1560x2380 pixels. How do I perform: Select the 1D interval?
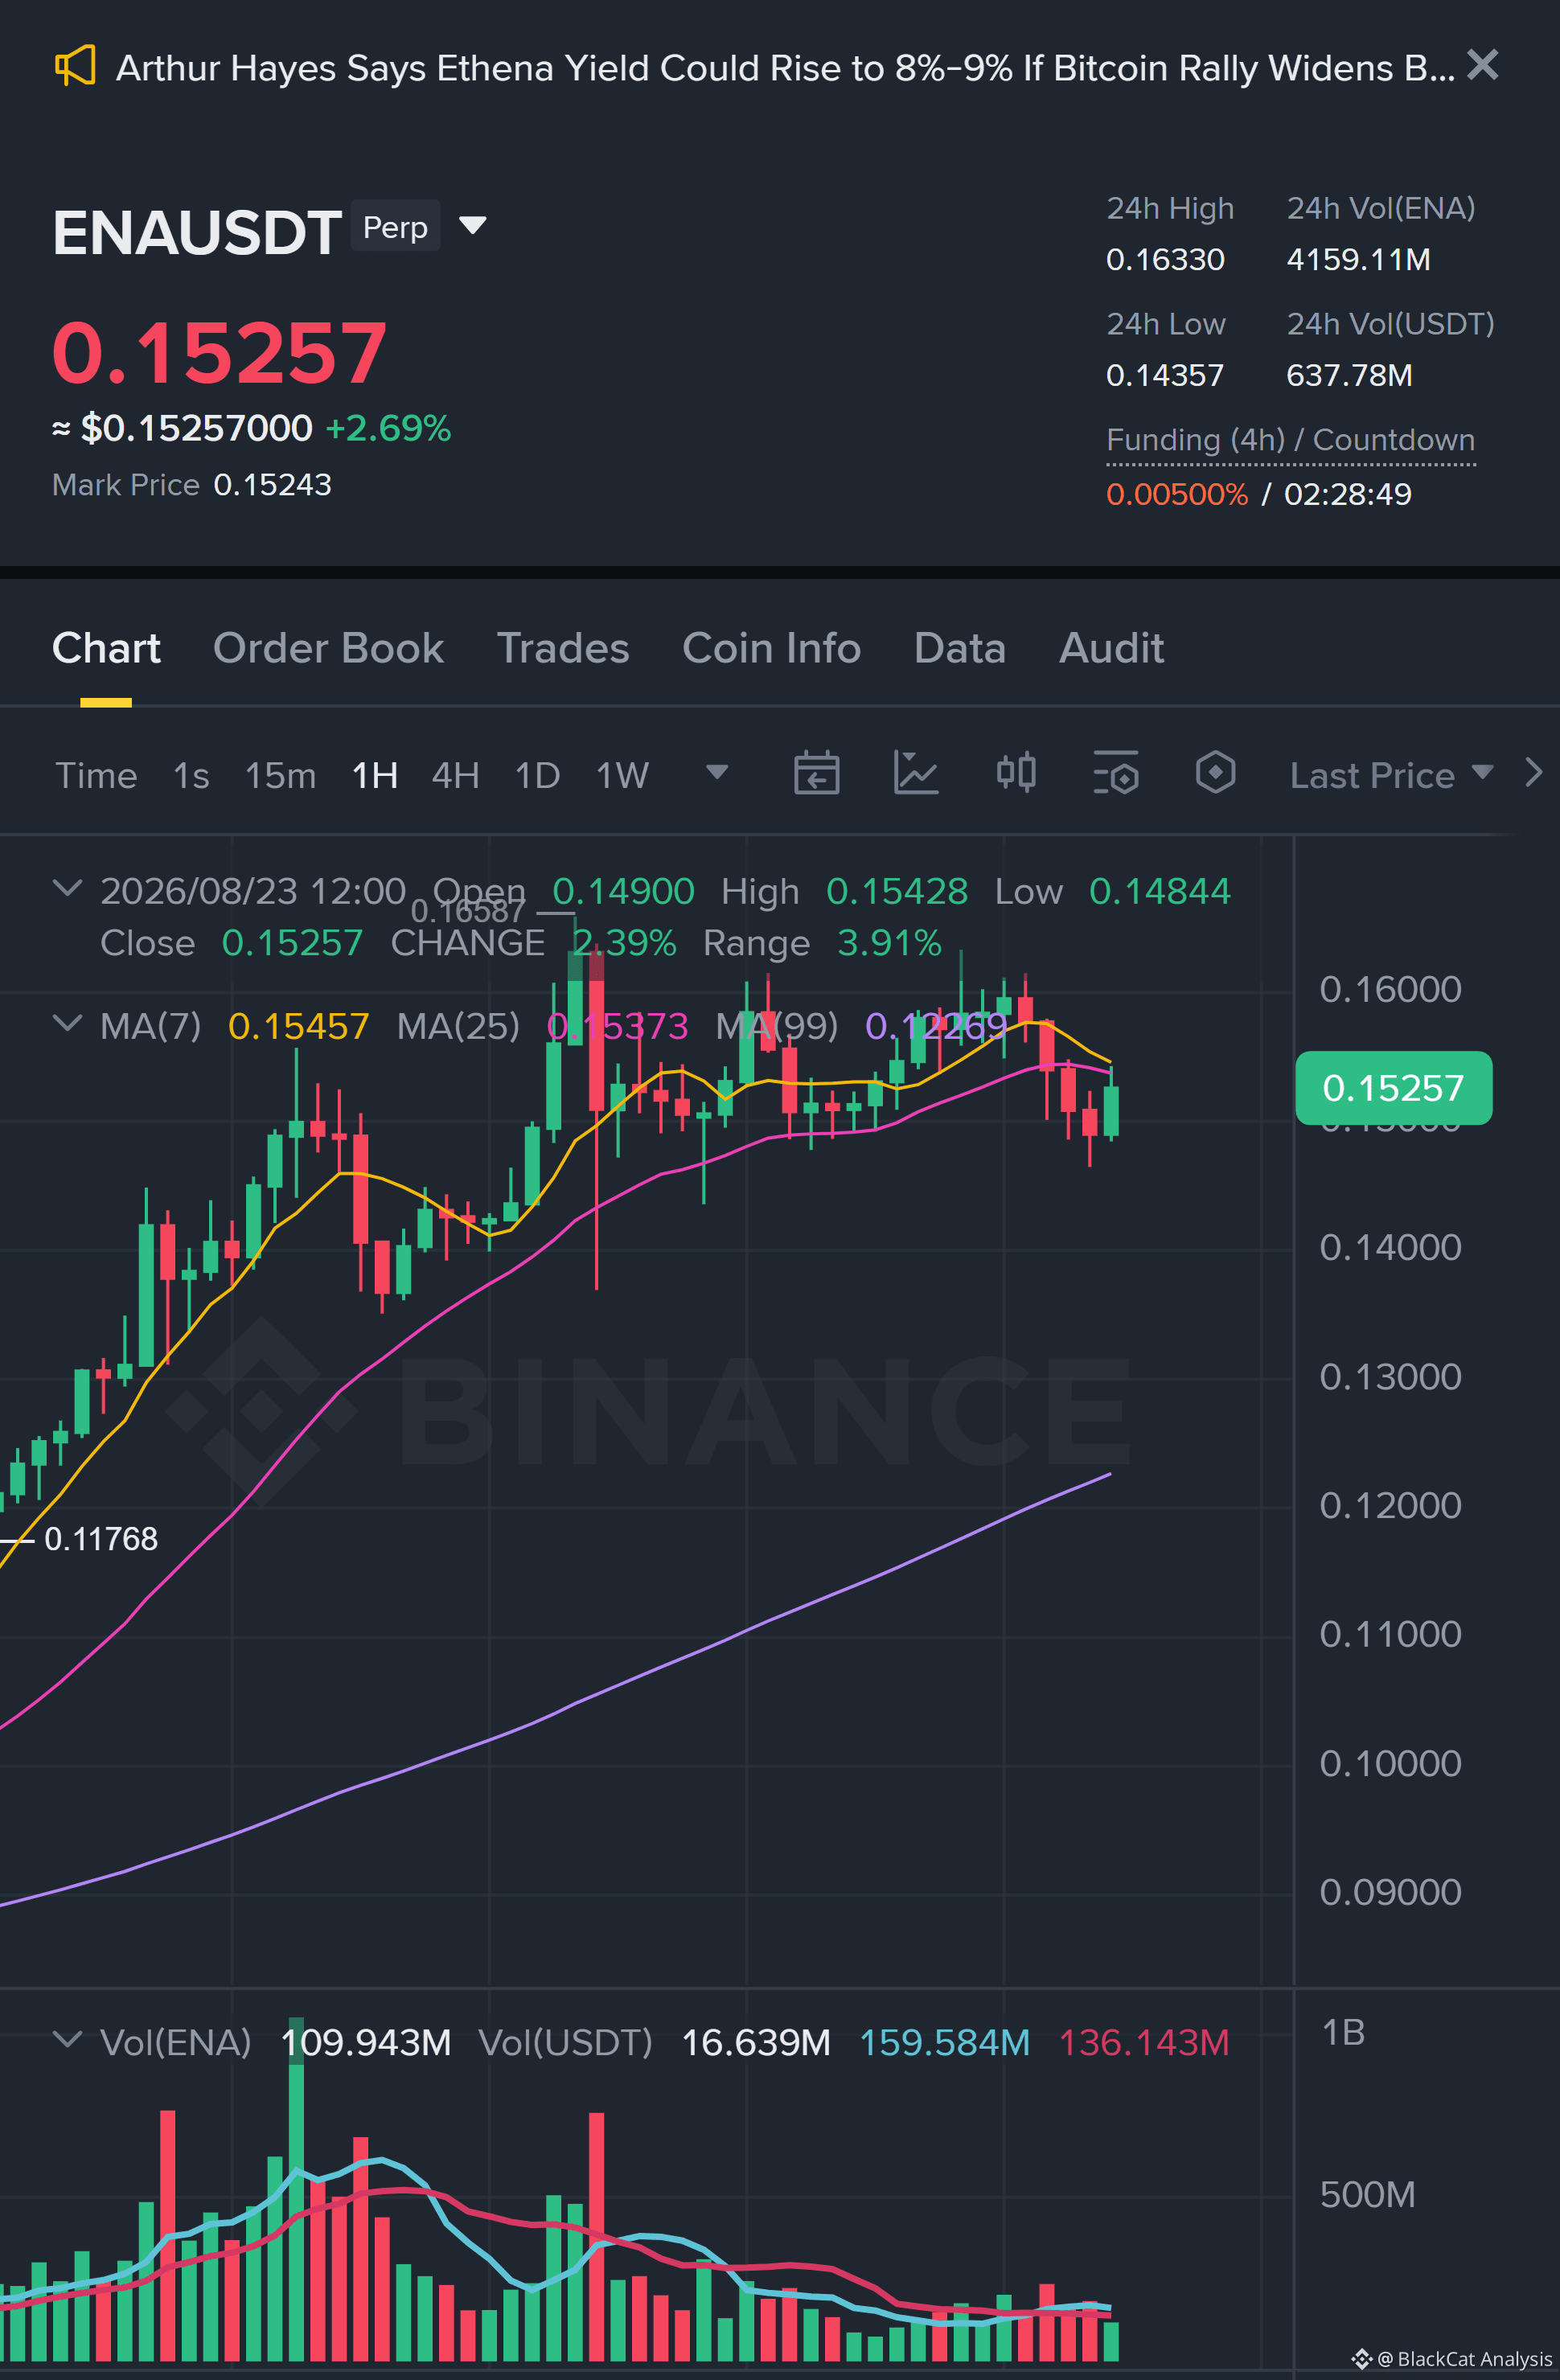coord(537,775)
